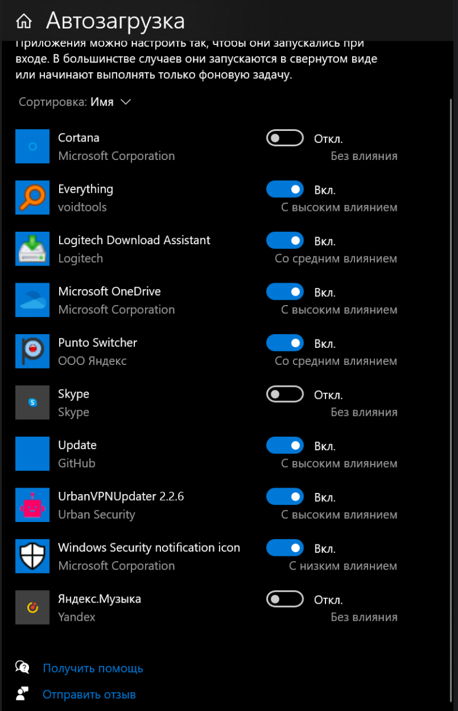Enable Skype startup toggle
This screenshot has width=458, height=711.
(x=285, y=395)
